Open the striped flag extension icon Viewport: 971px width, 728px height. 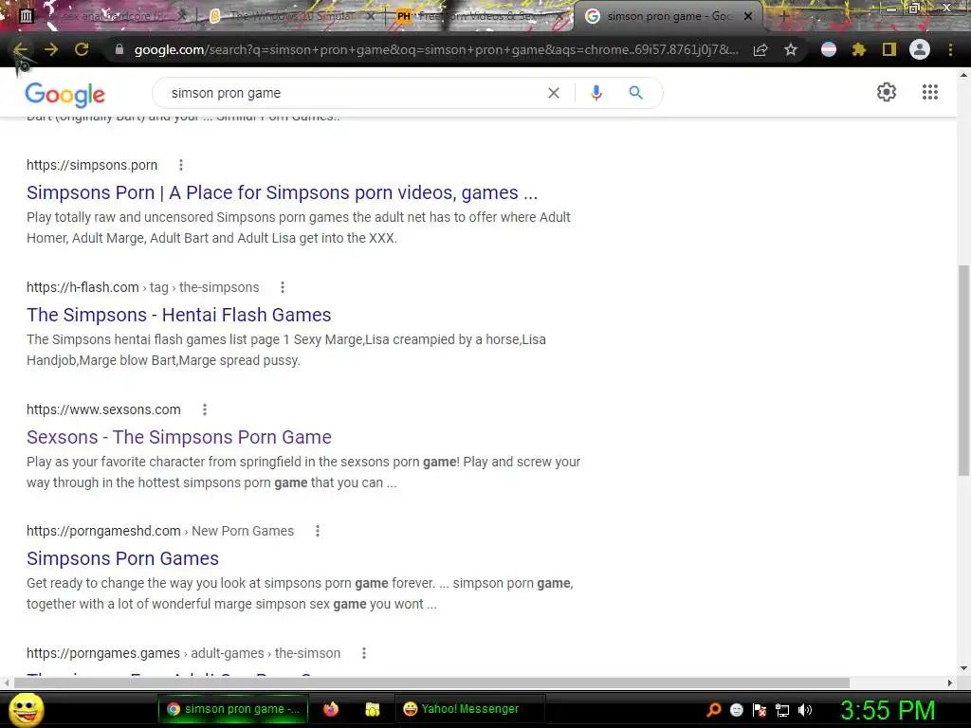click(829, 49)
